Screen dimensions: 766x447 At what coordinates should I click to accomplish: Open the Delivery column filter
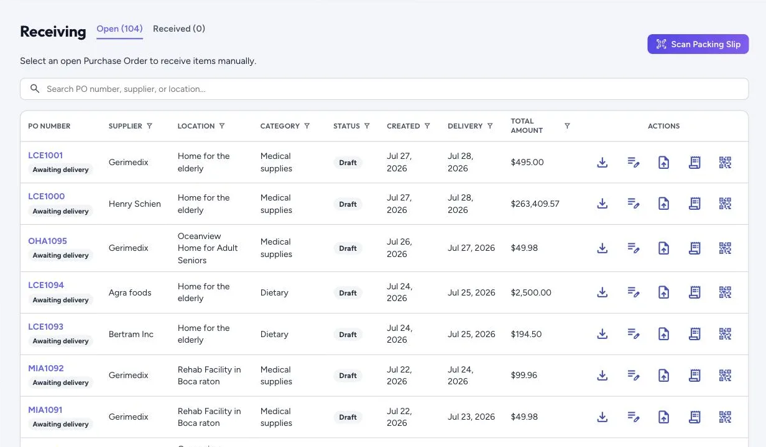(490, 126)
